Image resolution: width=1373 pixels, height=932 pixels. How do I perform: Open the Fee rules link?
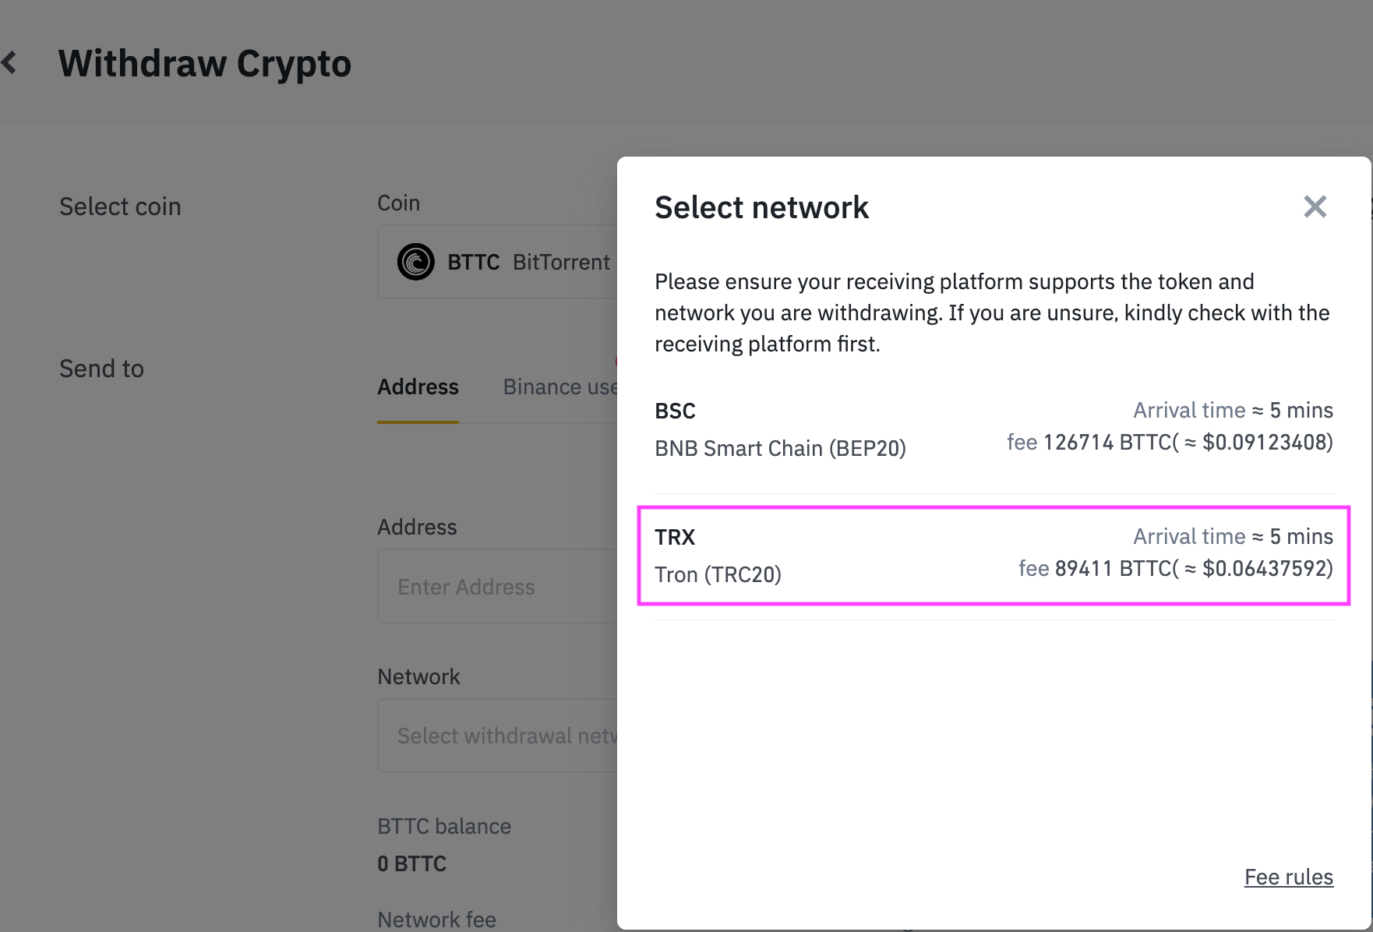coord(1288,877)
